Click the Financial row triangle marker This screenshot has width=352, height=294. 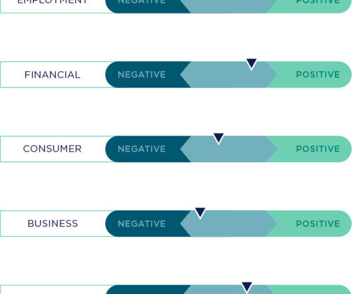point(252,64)
